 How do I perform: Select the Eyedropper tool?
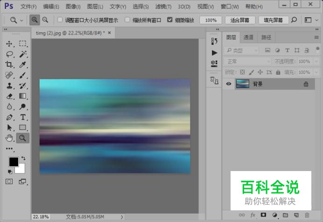pos(23,64)
